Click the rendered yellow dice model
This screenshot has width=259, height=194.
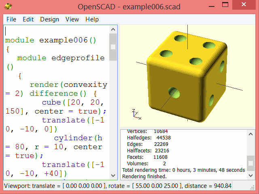pos(187,76)
